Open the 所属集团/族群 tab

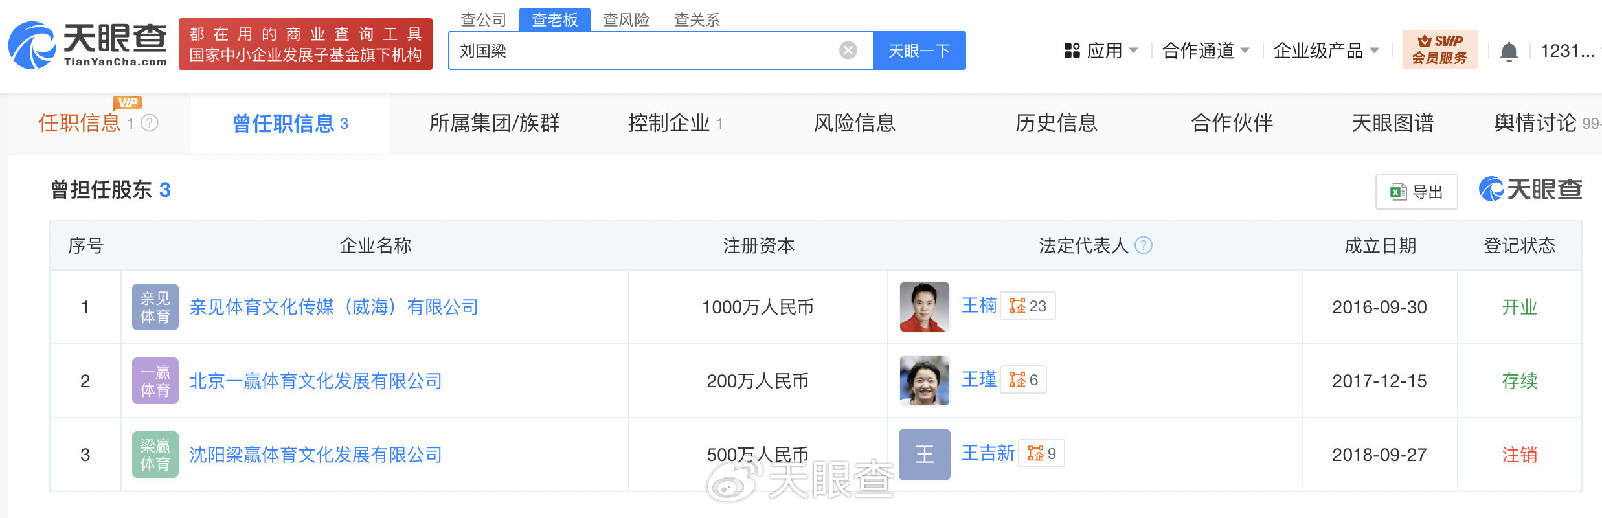[x=494, y=123]
